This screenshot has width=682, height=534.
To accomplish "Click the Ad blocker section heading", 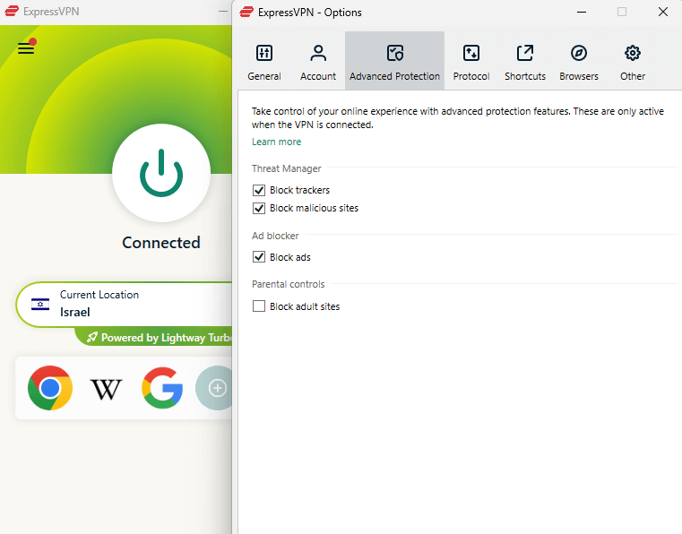I will pyautogui.click(x=275, y=236).
